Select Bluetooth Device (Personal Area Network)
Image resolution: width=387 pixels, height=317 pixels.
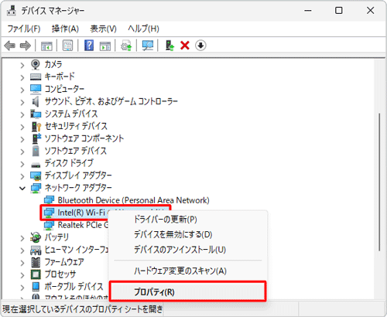[133, 200]
